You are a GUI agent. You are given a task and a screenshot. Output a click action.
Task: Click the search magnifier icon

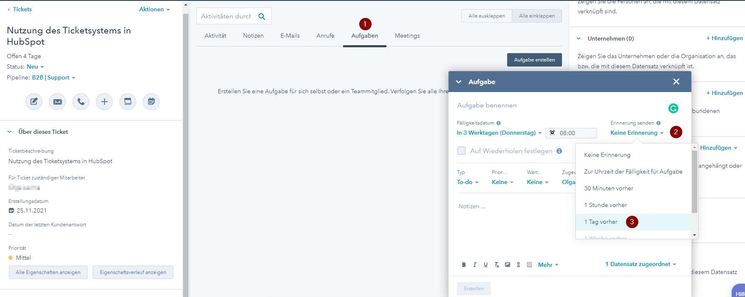click(x=262, y=16)
